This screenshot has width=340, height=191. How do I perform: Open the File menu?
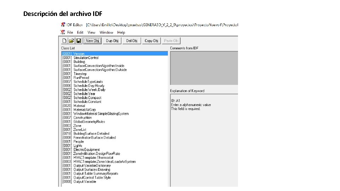pyautogui.click(x=70, y=32)
